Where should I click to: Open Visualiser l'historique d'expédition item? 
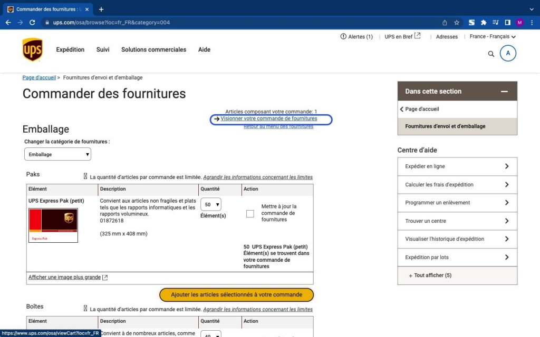[x=457, y=239]
